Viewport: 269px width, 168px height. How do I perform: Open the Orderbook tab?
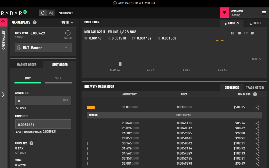pos(232,88)
